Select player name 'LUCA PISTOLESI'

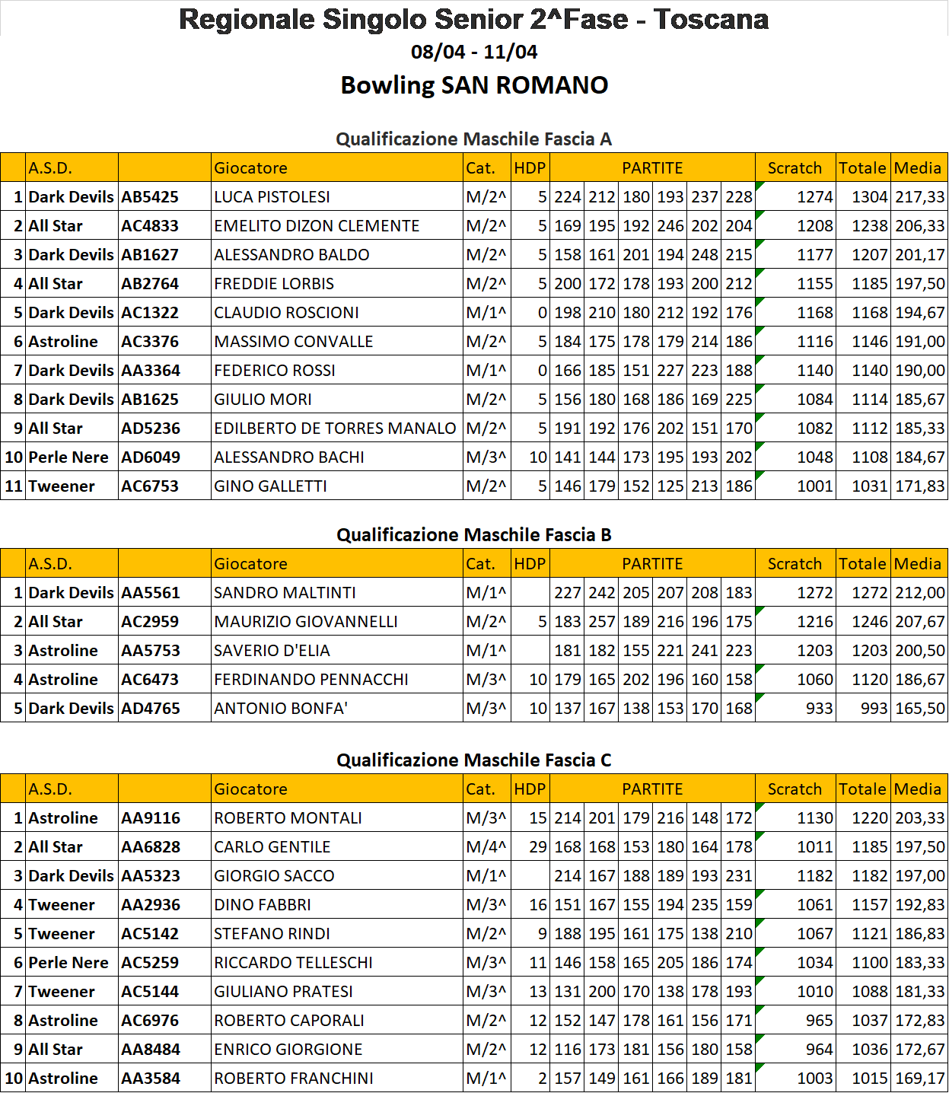tap(272, 197)
